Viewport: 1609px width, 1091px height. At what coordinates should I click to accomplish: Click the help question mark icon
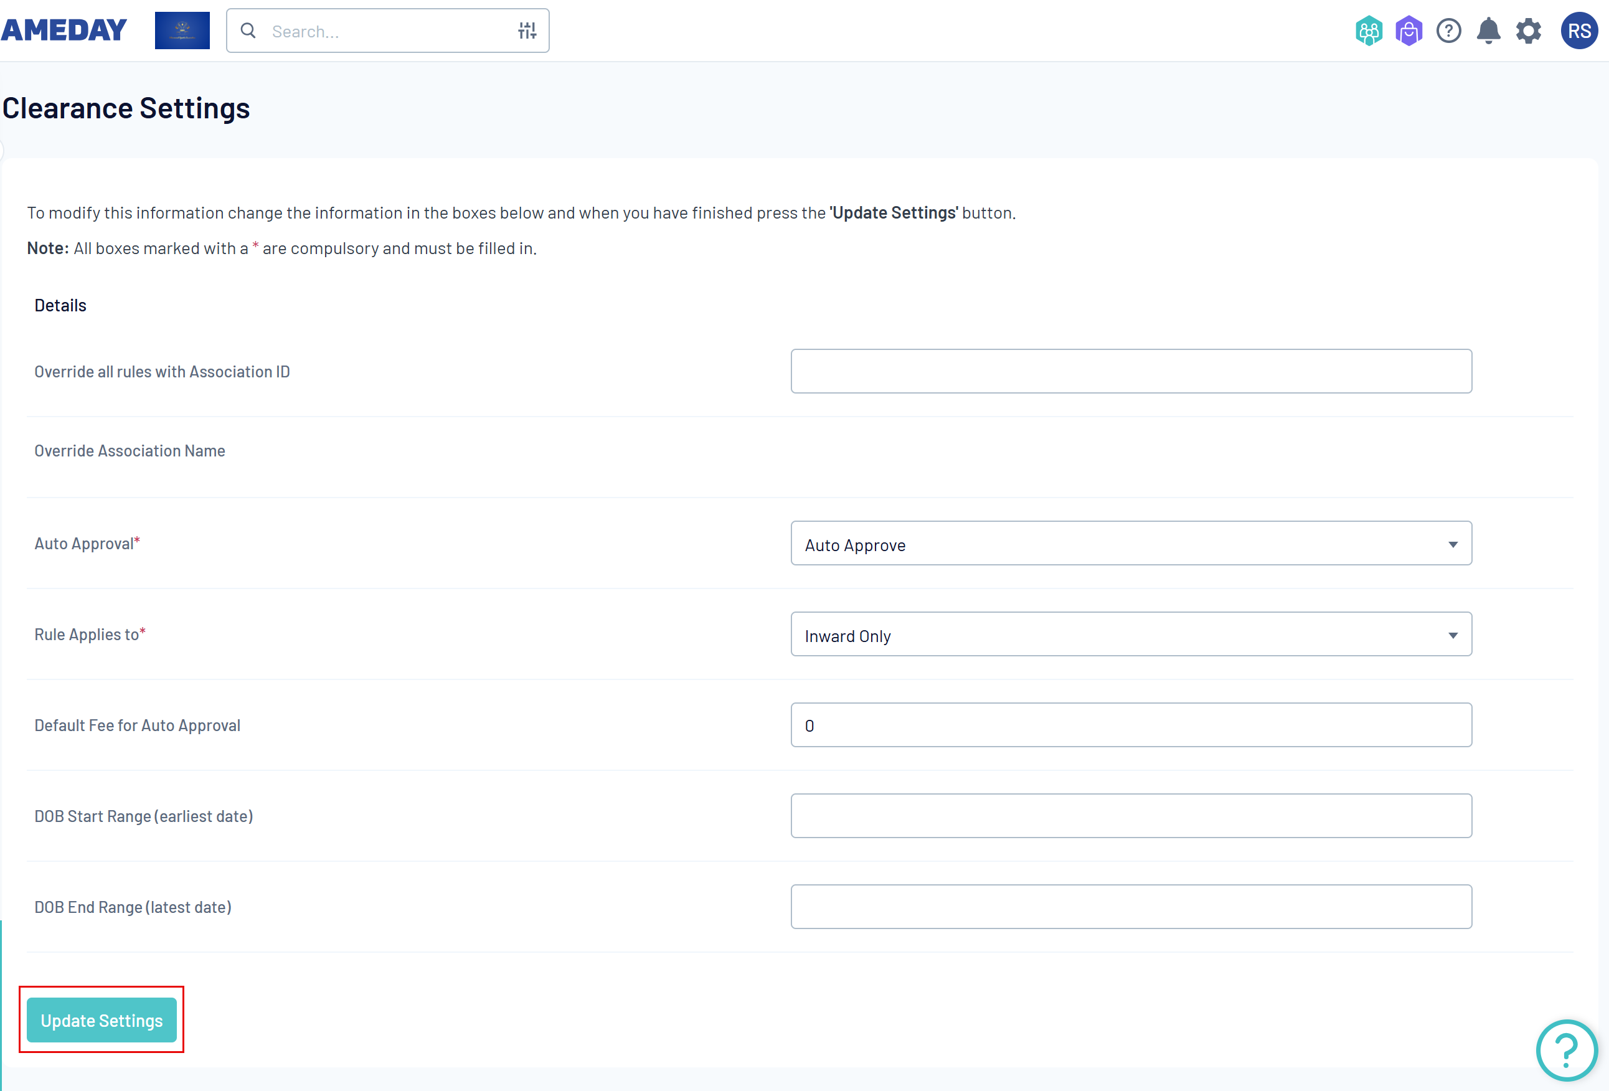1448,31
